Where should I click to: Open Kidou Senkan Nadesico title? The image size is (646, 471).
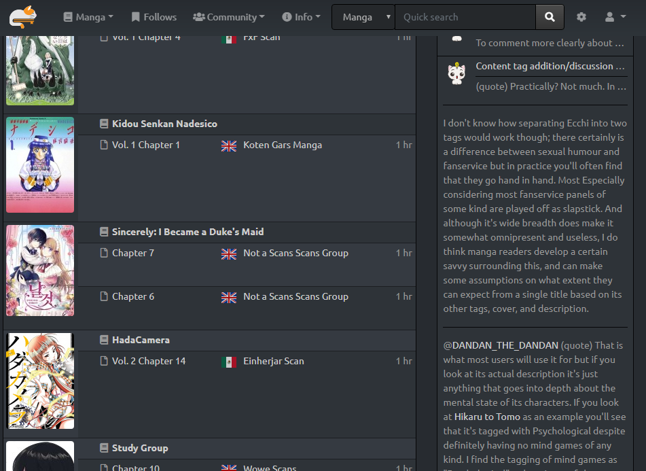(x=164, y=124)
